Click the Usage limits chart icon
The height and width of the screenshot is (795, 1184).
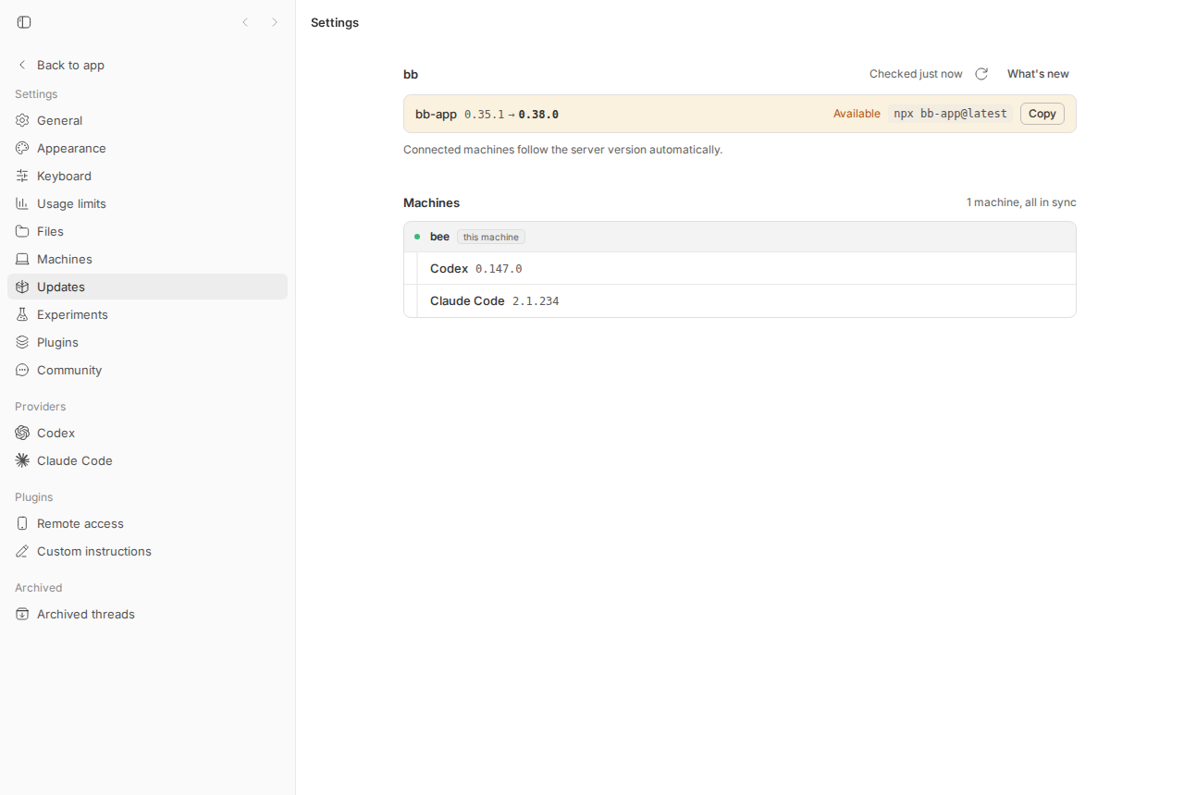(22, 203)
